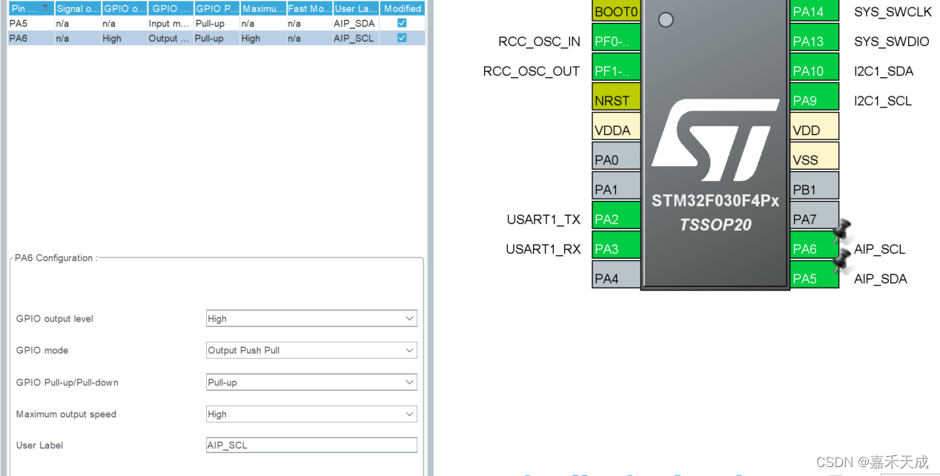Select the PA6 pin assigned to AIP_SCL
940x476 pixels.
point(815,248)
